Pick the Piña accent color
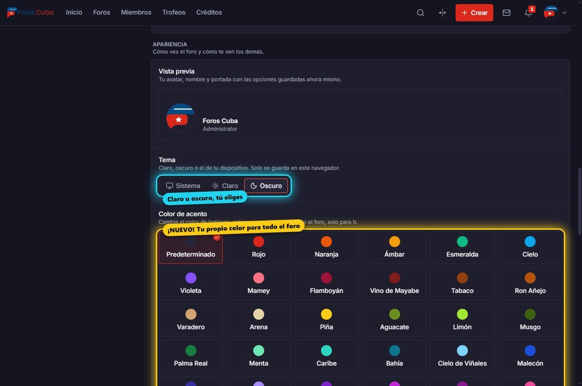582x386 pixels. [326, 320]
